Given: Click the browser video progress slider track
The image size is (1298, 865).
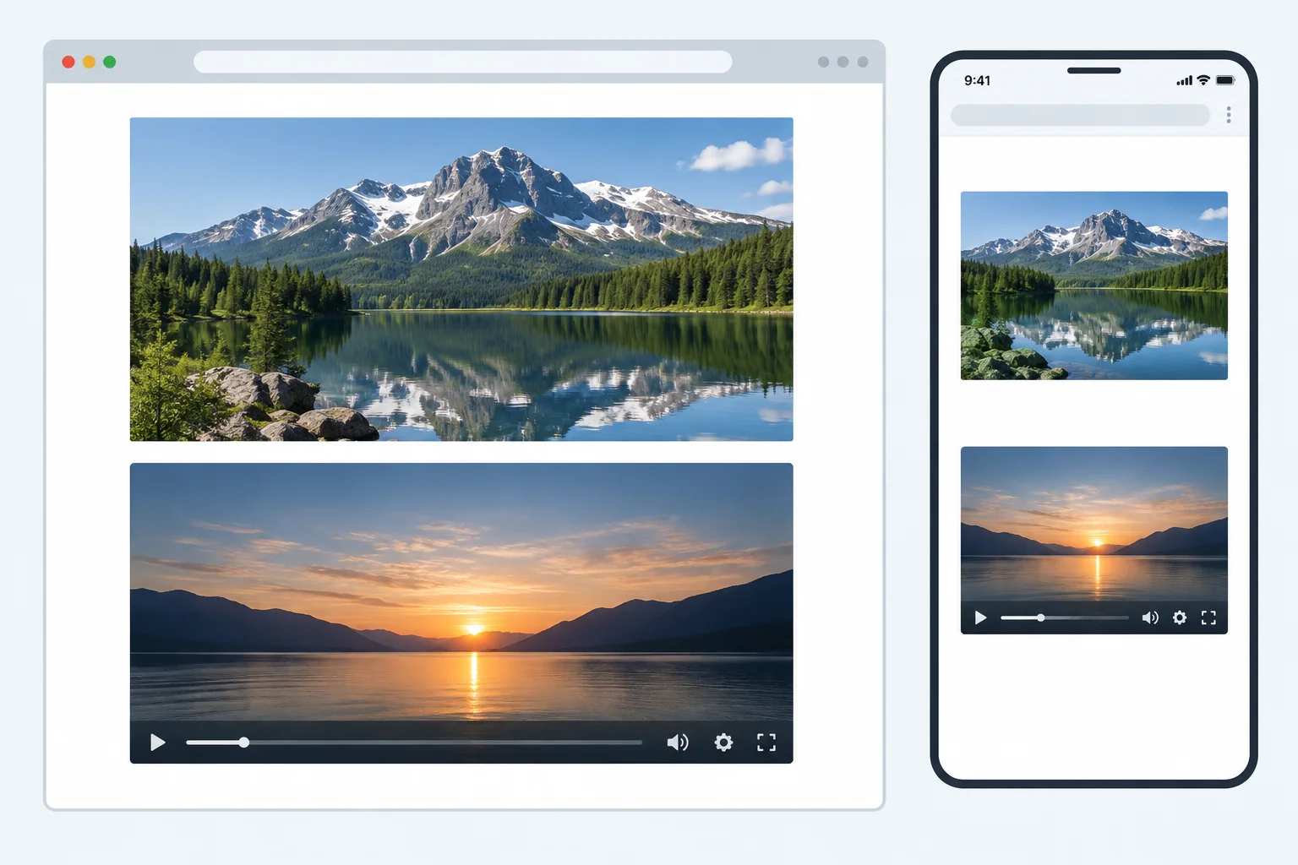Looking at the screenshot, I should pyautogui.click(x=414, y=743).
